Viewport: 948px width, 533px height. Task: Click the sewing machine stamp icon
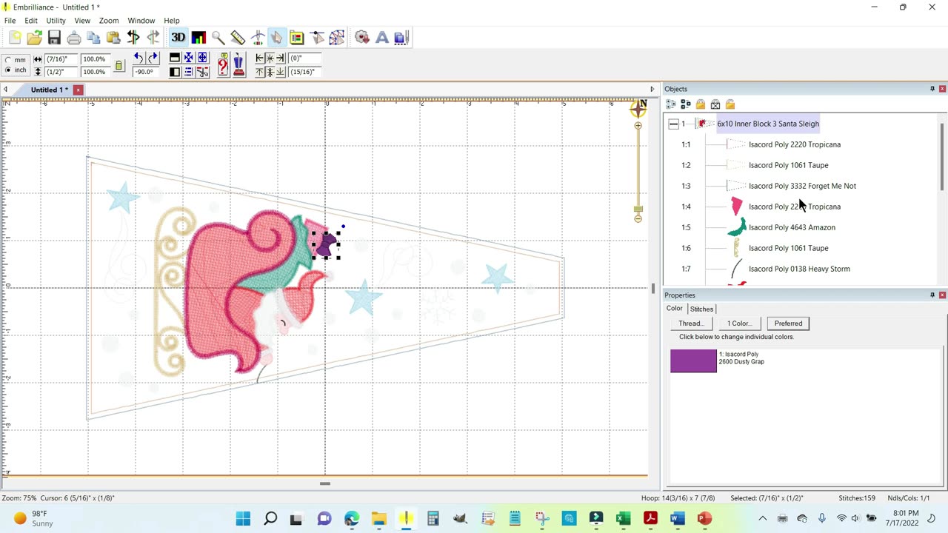click(238, 65)
